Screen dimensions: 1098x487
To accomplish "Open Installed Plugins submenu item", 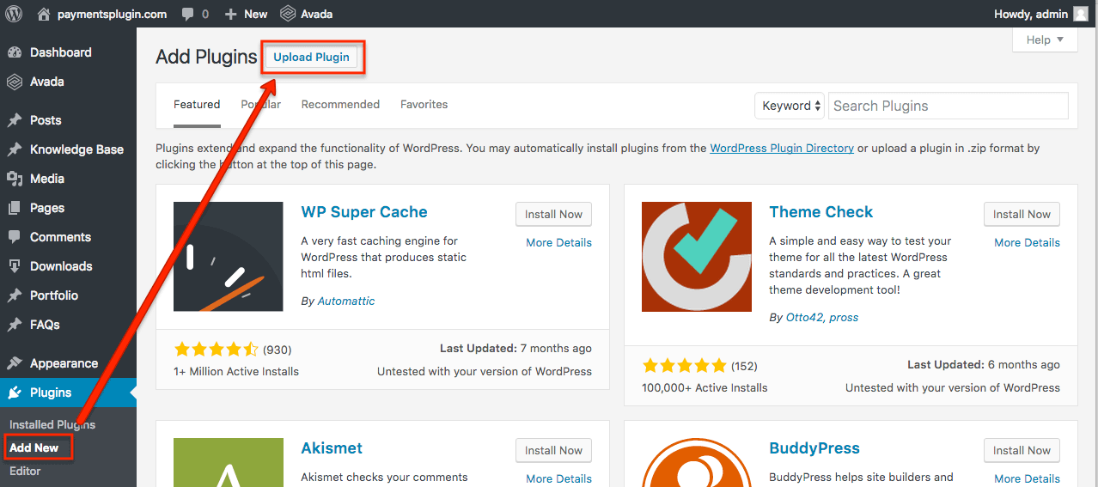I will [x=52, y=424].
